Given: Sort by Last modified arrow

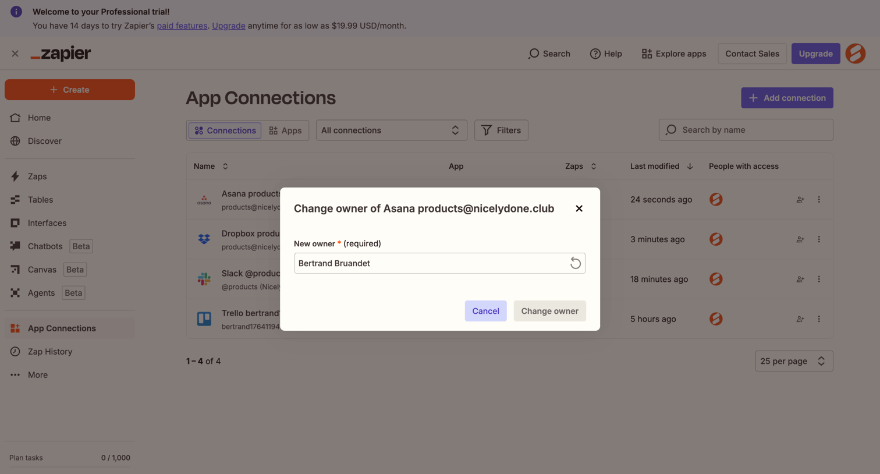Looking at the screenshot, I should point(690,167).
